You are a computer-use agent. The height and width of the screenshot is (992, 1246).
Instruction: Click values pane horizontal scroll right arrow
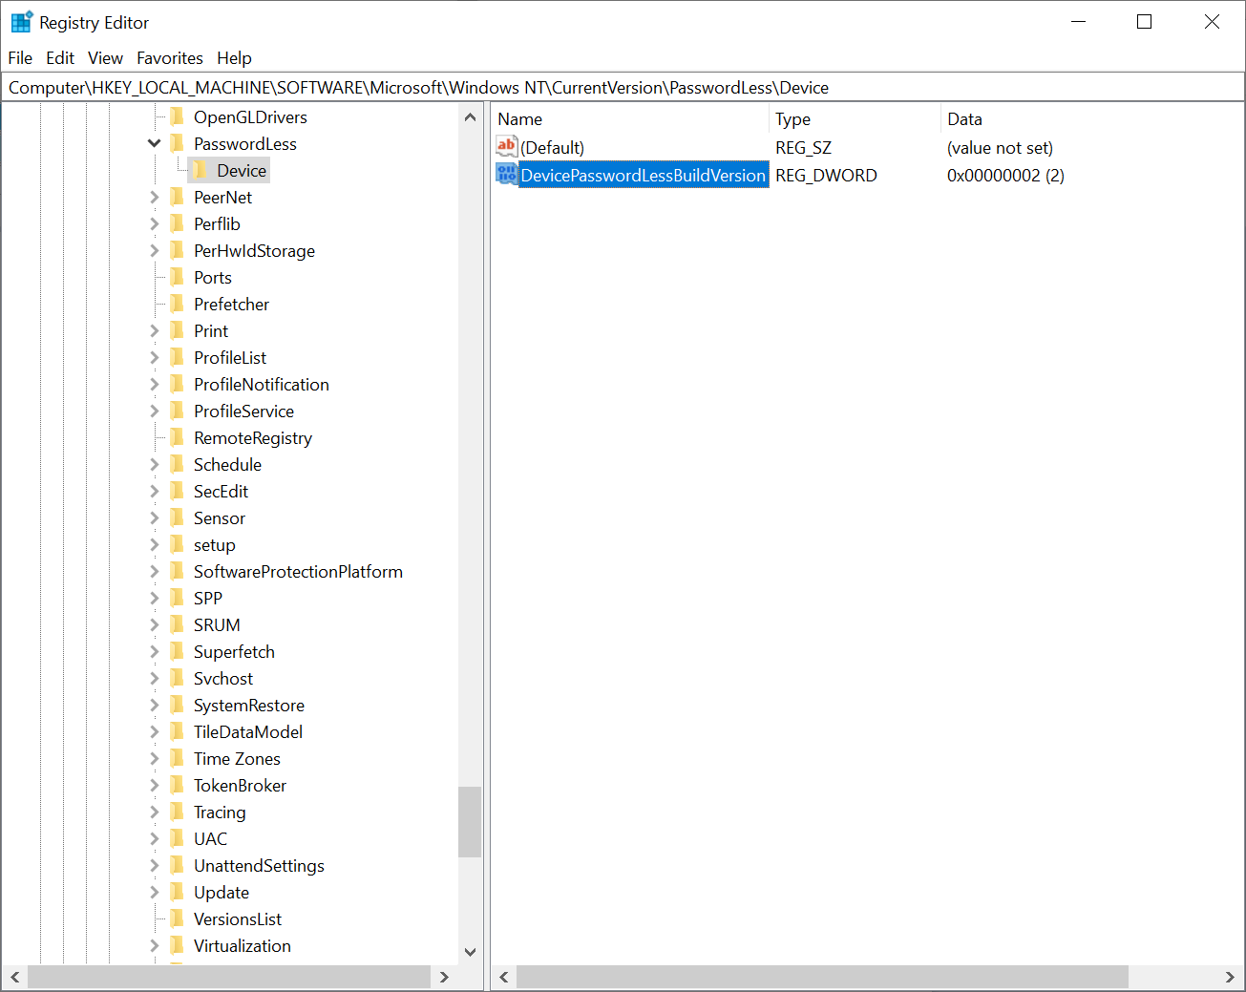pyautogui.click(x=1230, y=977)
